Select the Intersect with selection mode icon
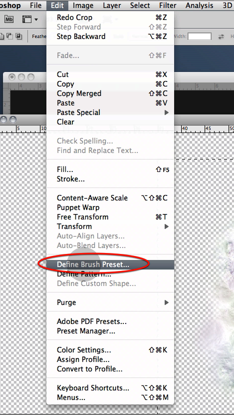 point(18,36)
